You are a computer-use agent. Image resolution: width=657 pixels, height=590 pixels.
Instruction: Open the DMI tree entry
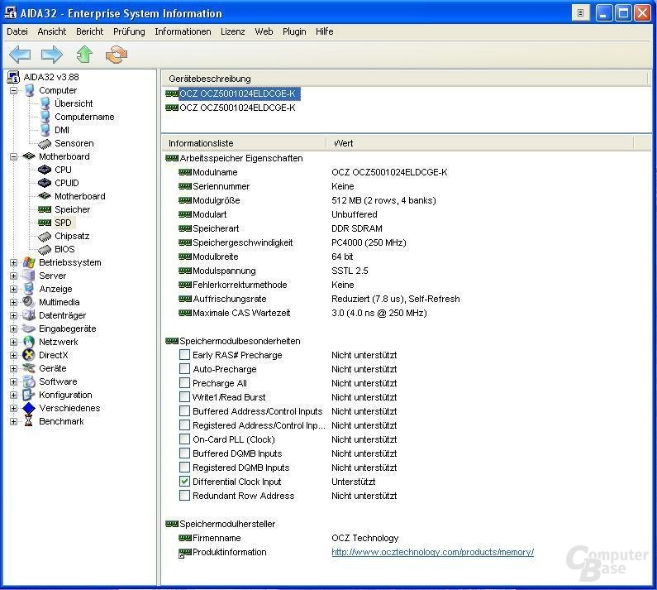click(x=62, y=130)
